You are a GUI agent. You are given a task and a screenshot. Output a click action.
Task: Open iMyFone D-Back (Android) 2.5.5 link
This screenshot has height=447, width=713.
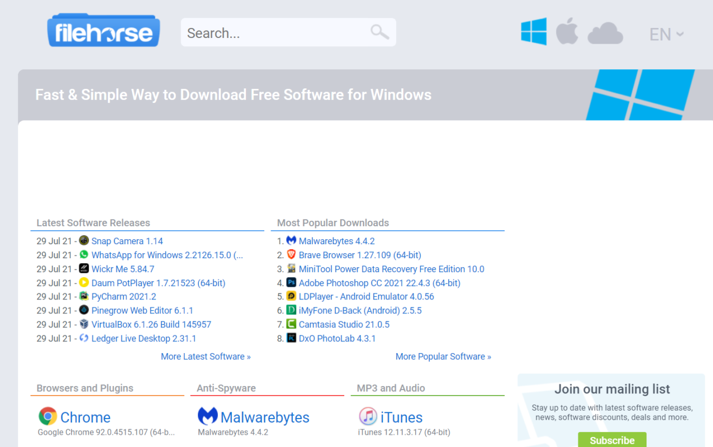(x=360, y=311)
